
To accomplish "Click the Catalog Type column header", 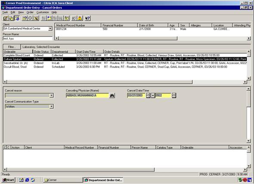I will click(168, 147).
